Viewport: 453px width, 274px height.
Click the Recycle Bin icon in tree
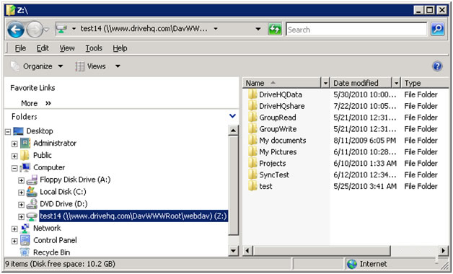(x=25, y=252)
